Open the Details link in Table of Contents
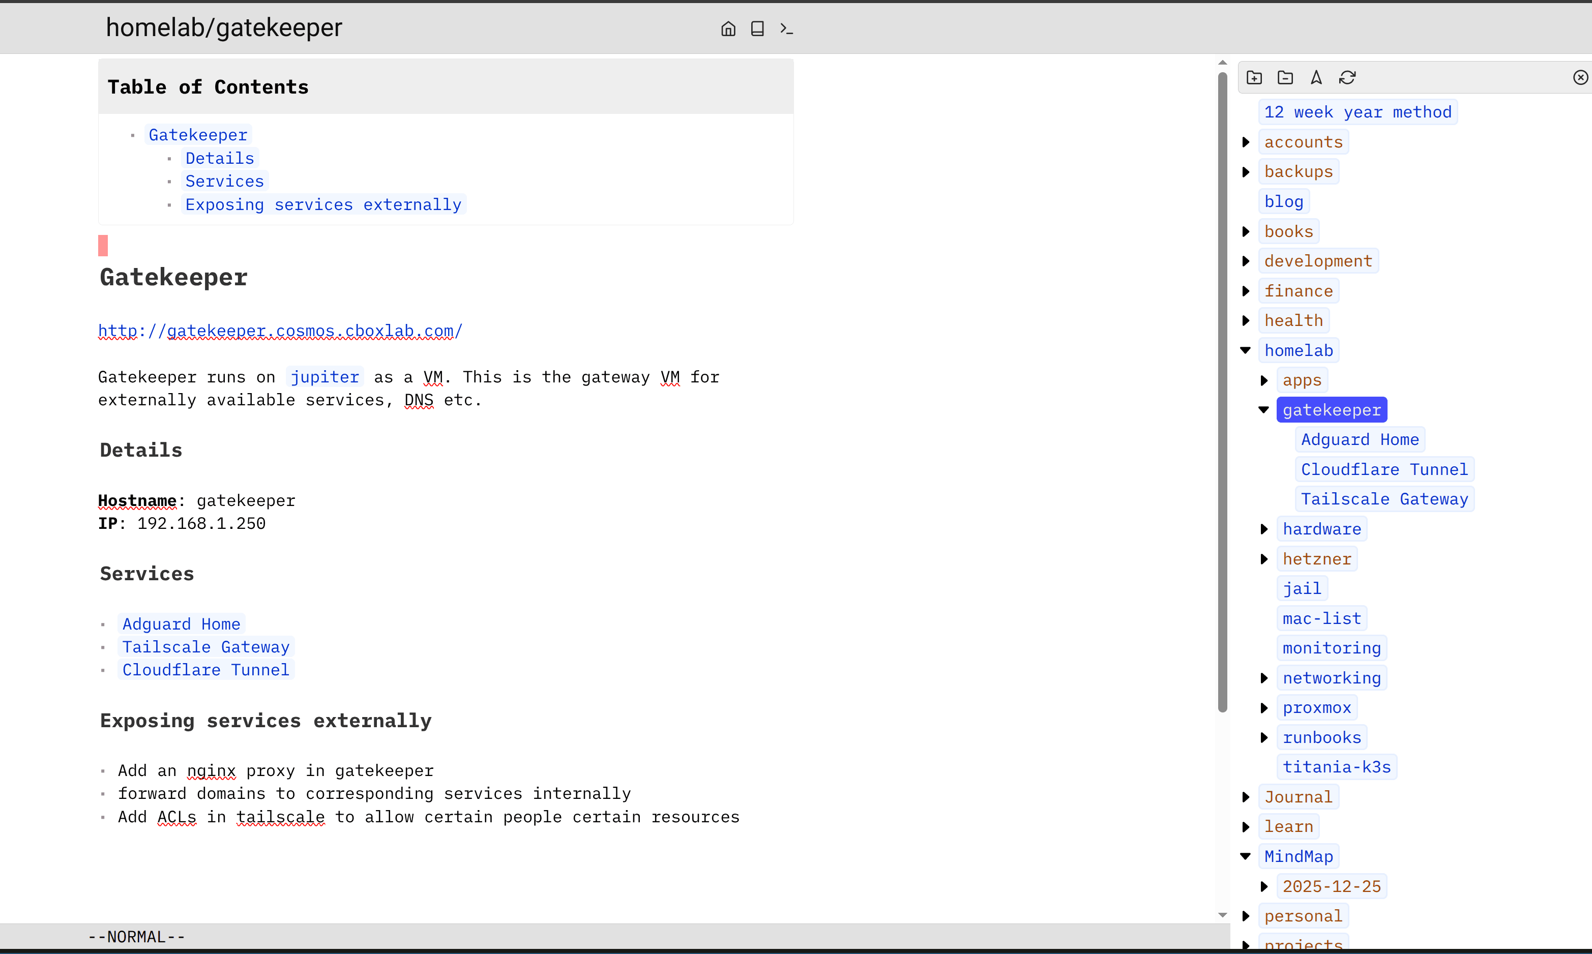This screenshot has height=954, width=1592. tap(219, 158)
